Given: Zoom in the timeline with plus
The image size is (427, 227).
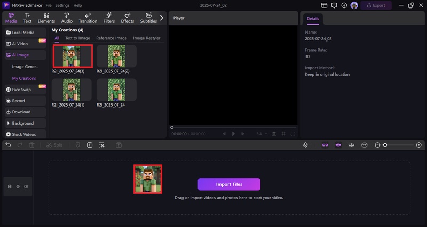Looking at the screenshot, I should point(419,145).
